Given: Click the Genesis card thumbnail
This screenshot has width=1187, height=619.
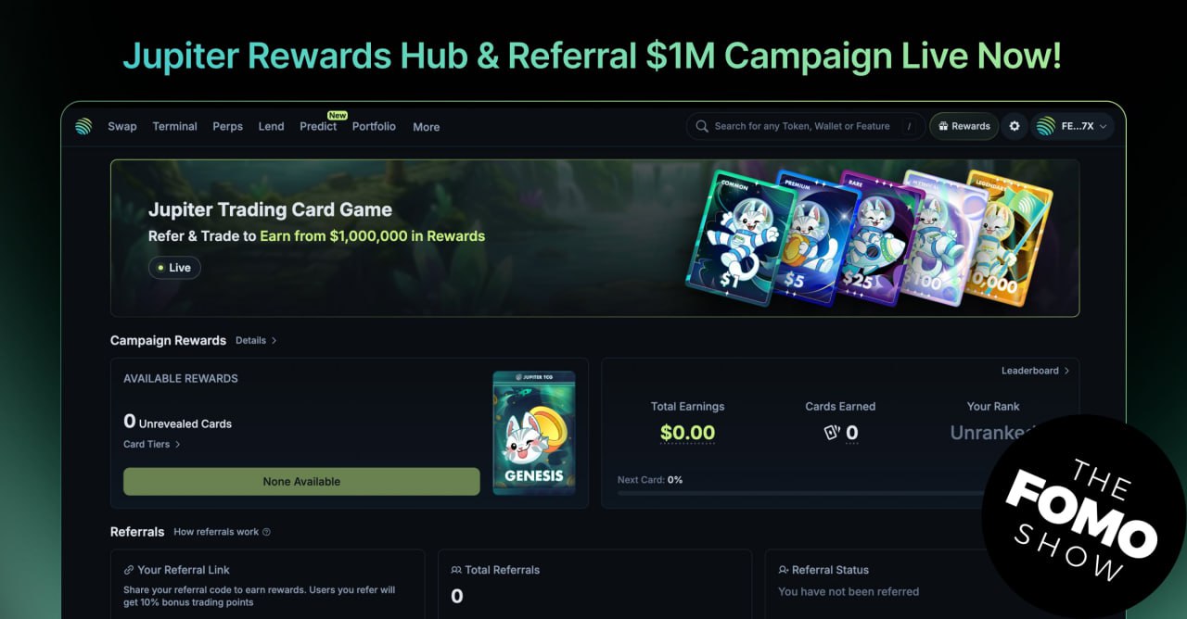Looking at the screenshot, I should tap(533, 433).
